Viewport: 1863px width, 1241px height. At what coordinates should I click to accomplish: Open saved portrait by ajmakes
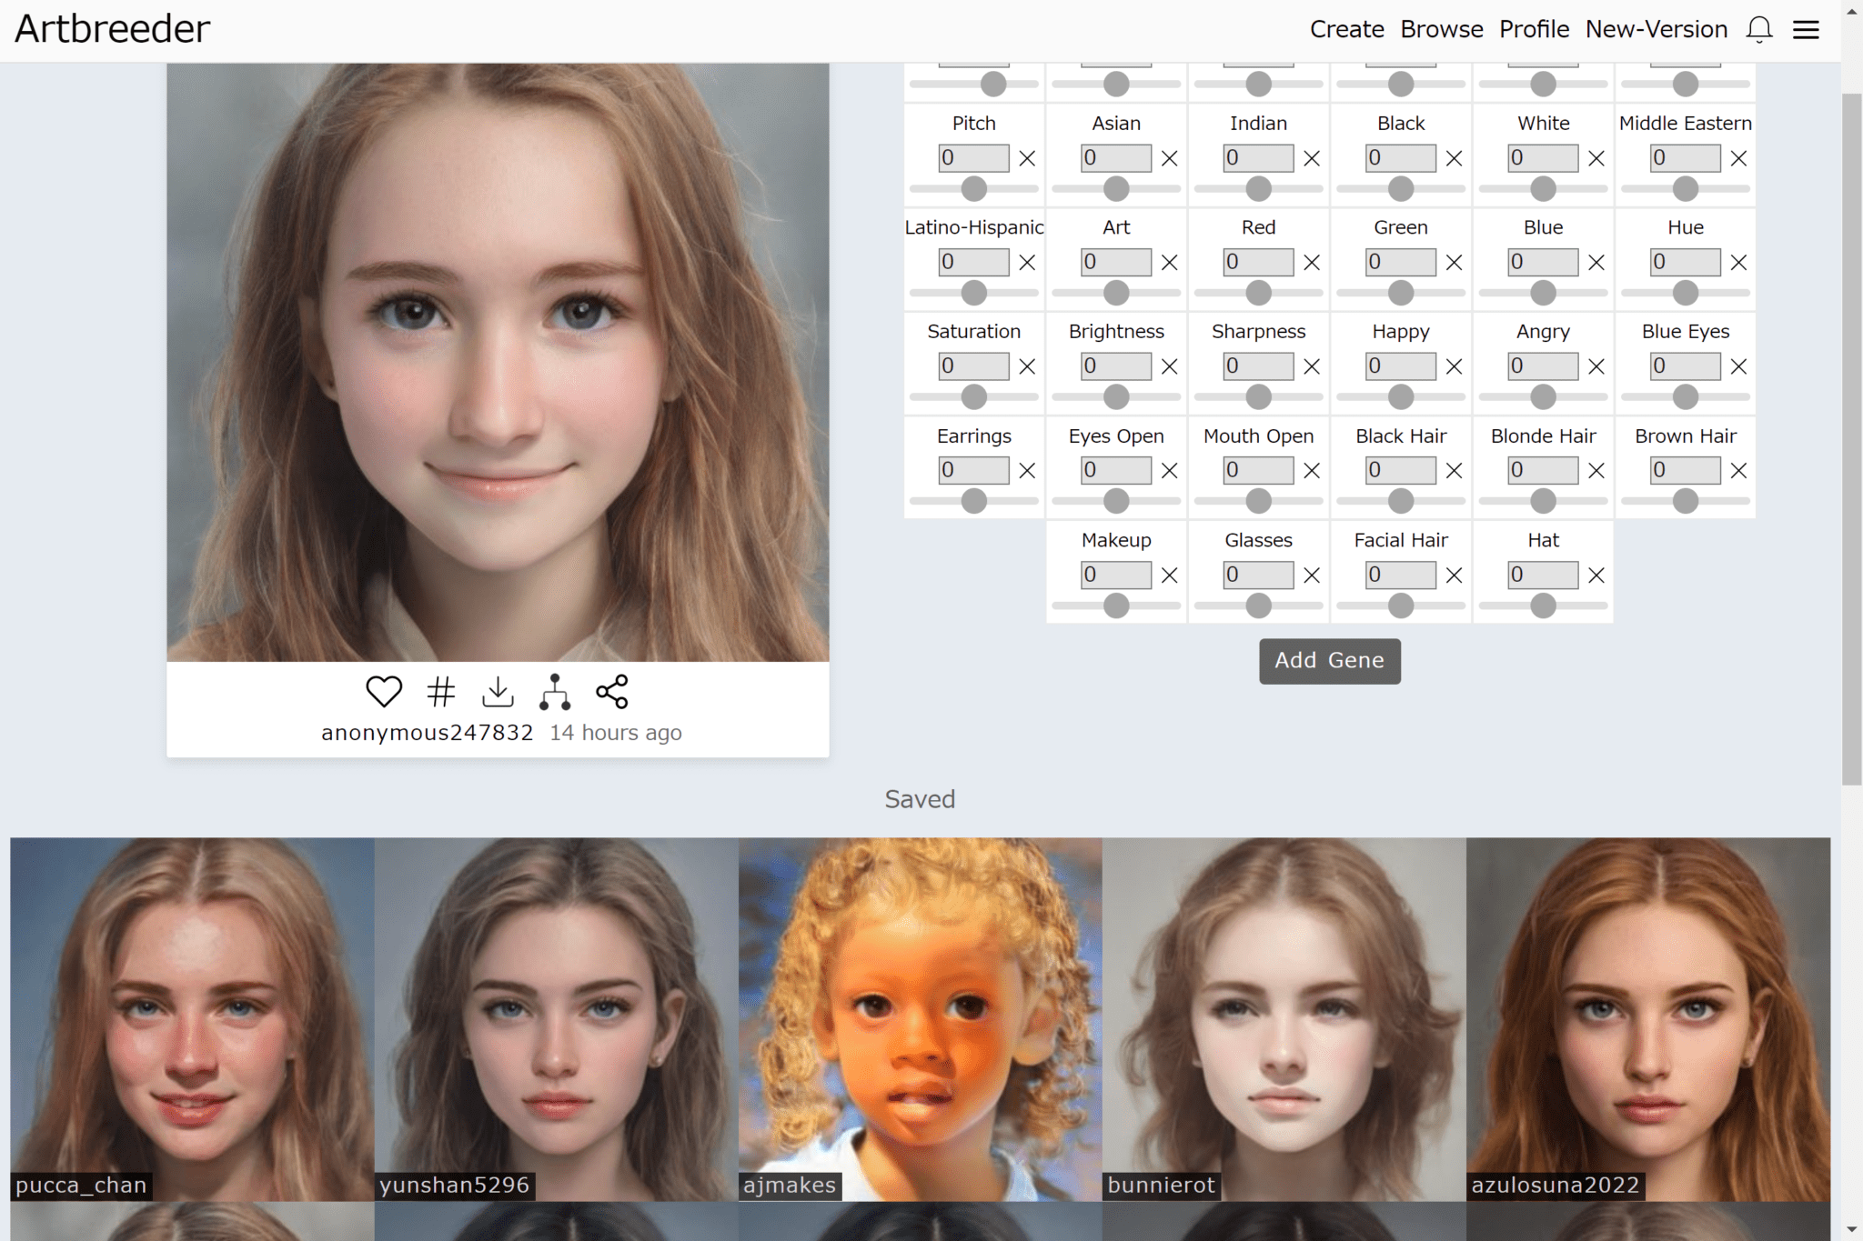(x=920, y=1019)
